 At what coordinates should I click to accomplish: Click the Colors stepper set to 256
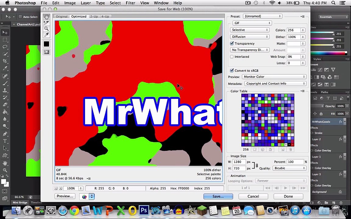(x=303, y=30)
